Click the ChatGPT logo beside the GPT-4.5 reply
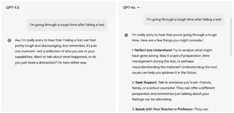This screenshot has height=113, width=234. (9, 40)
